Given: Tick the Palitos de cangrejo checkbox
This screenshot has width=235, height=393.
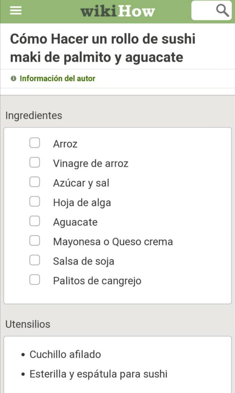Looking at the screenshot, I should coord(35,280).
